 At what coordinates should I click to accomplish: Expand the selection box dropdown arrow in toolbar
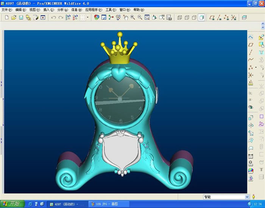coord(88,17)
